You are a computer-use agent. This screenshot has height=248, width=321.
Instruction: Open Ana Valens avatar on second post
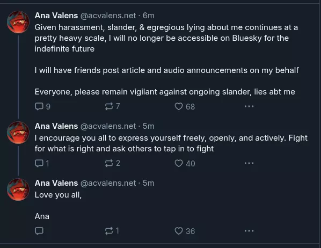pos(18,133)
